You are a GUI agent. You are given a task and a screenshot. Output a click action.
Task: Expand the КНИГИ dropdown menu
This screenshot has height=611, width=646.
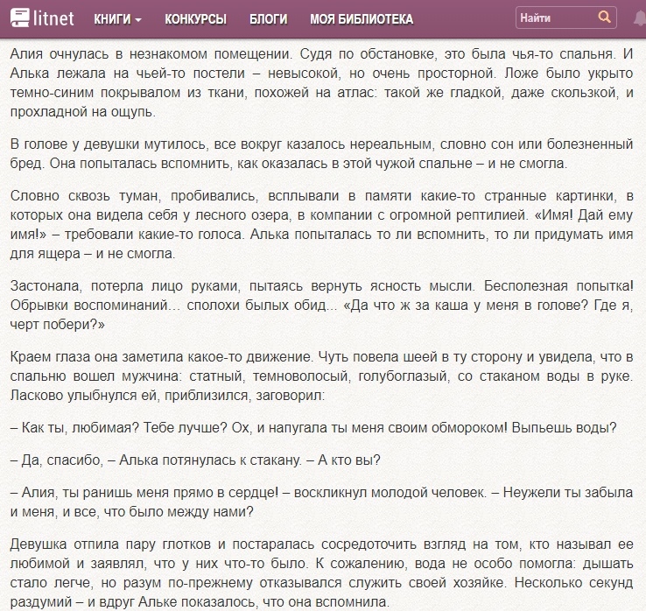pyautogui.click(x=112, y=18)
